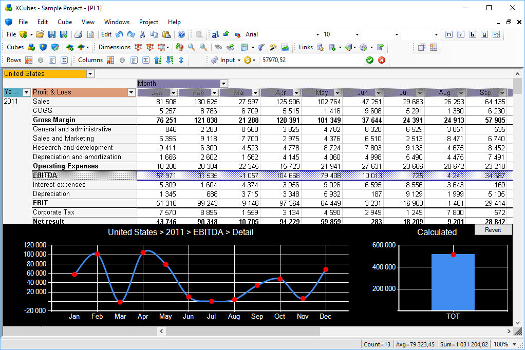Click the Undo arrow icon
Image resolution: width=525 pixels, height=350 pixels.
point(119,34)
